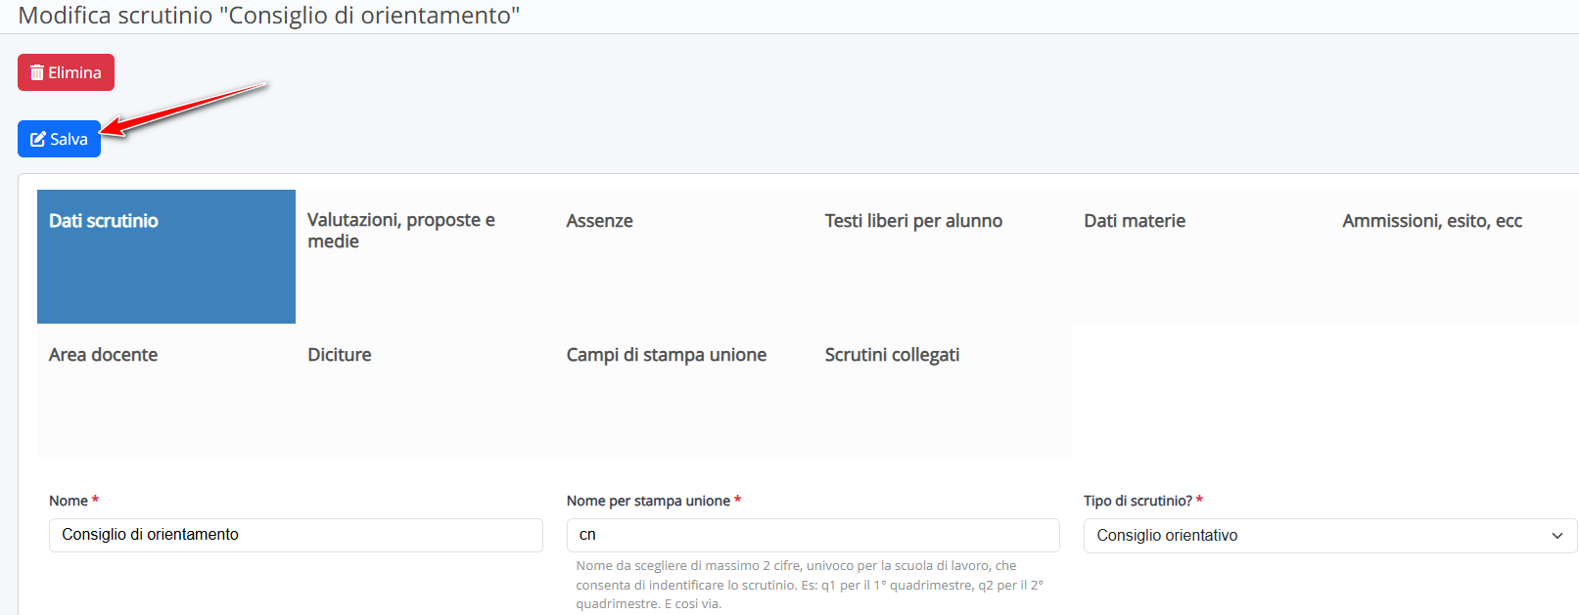Open the Diciture tab
1579x615 pixels.
point(425,390)
